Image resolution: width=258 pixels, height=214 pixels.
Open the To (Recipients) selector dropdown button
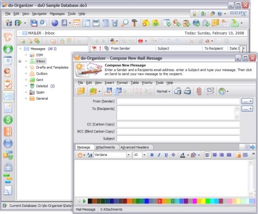tap(247, 109)
